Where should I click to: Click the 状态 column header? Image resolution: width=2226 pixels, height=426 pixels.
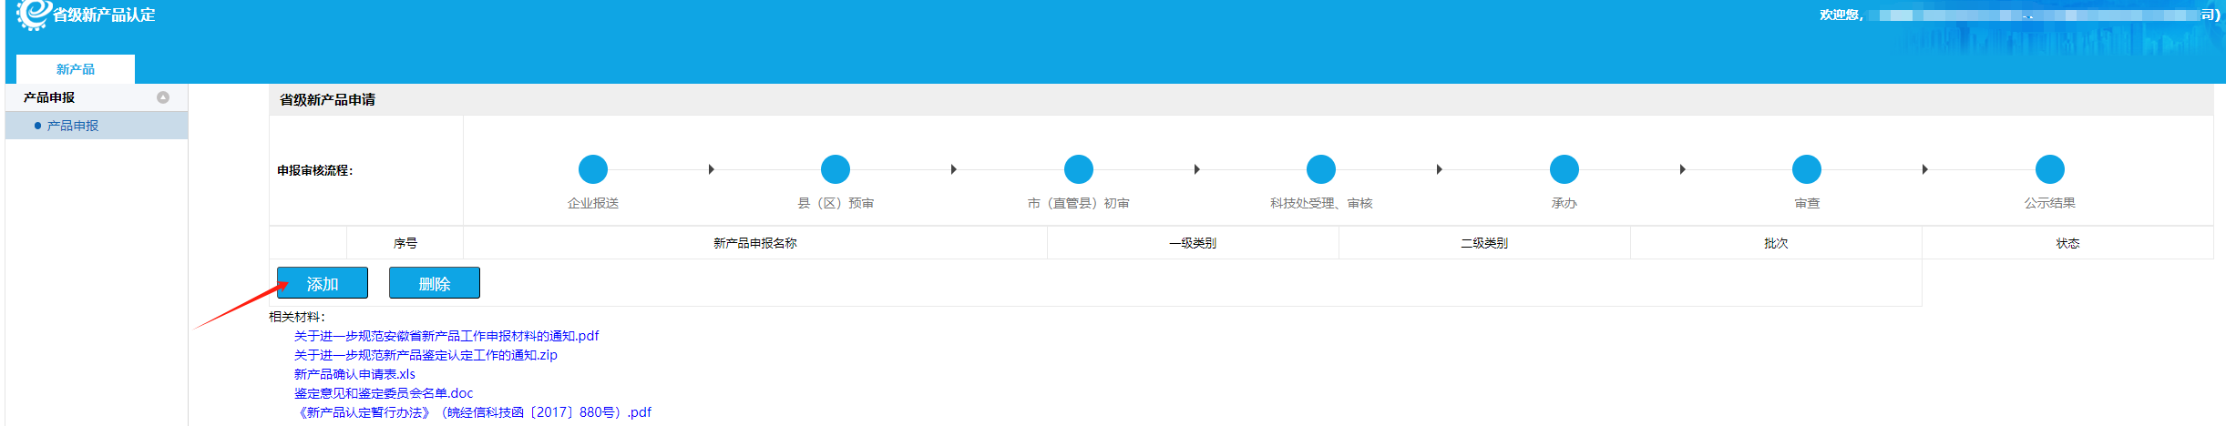[2067, 243]
